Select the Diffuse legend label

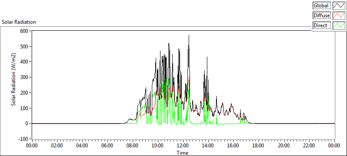[x=322, y=16]
